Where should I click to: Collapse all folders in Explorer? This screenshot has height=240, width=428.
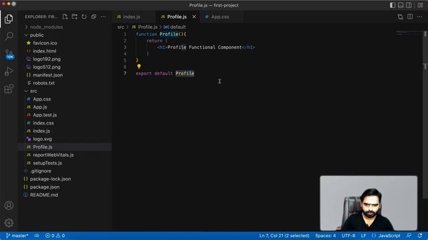point(94,17)
